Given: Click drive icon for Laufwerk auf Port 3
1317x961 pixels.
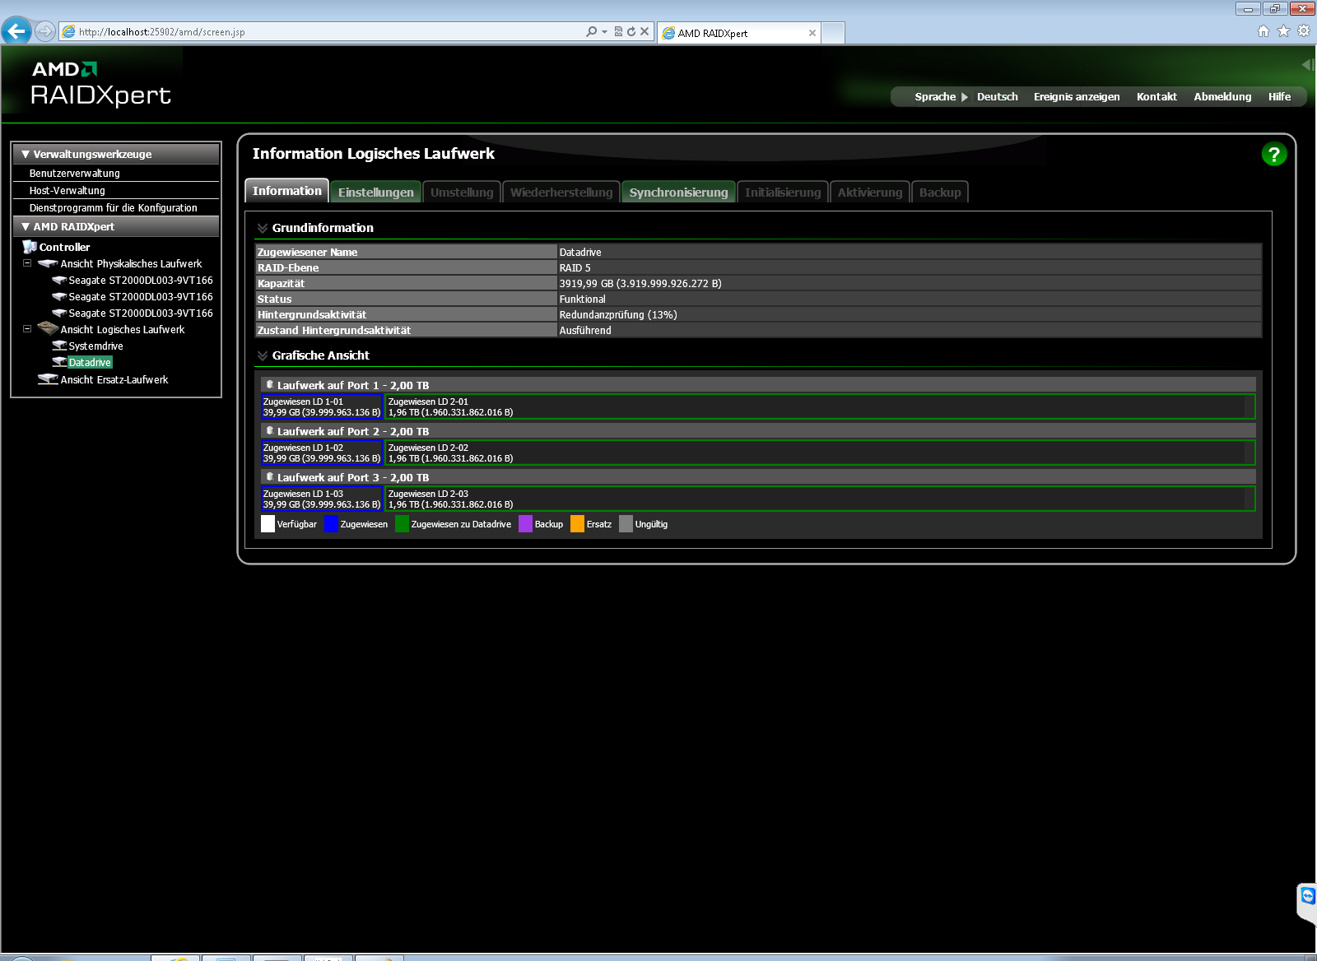Looking at the screenshot, I should point(269,476).
